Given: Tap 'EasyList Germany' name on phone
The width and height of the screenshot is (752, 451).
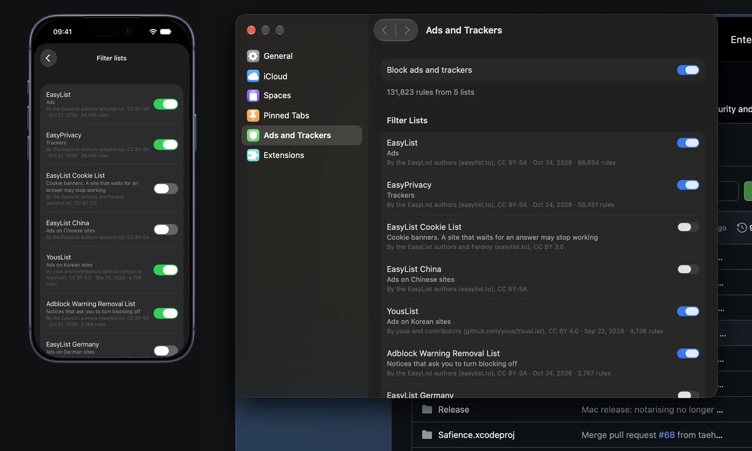Looking at the screenshot, I should (72, 344).
